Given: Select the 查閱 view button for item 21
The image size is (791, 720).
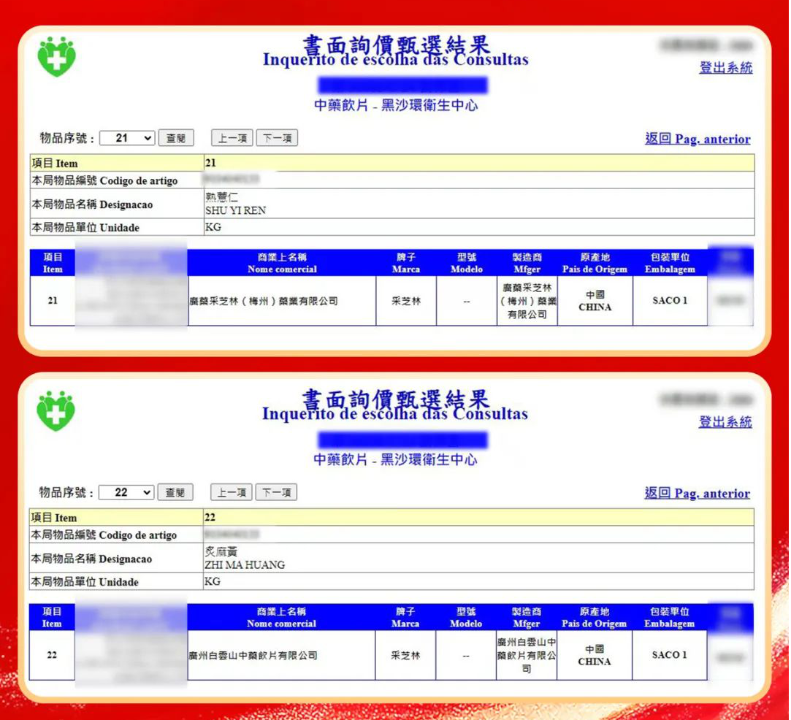Looking at the screenshot, I should (175, 137).
